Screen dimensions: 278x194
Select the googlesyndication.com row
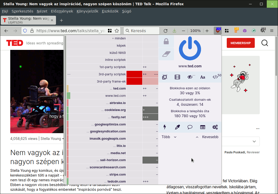coord(96,131)
